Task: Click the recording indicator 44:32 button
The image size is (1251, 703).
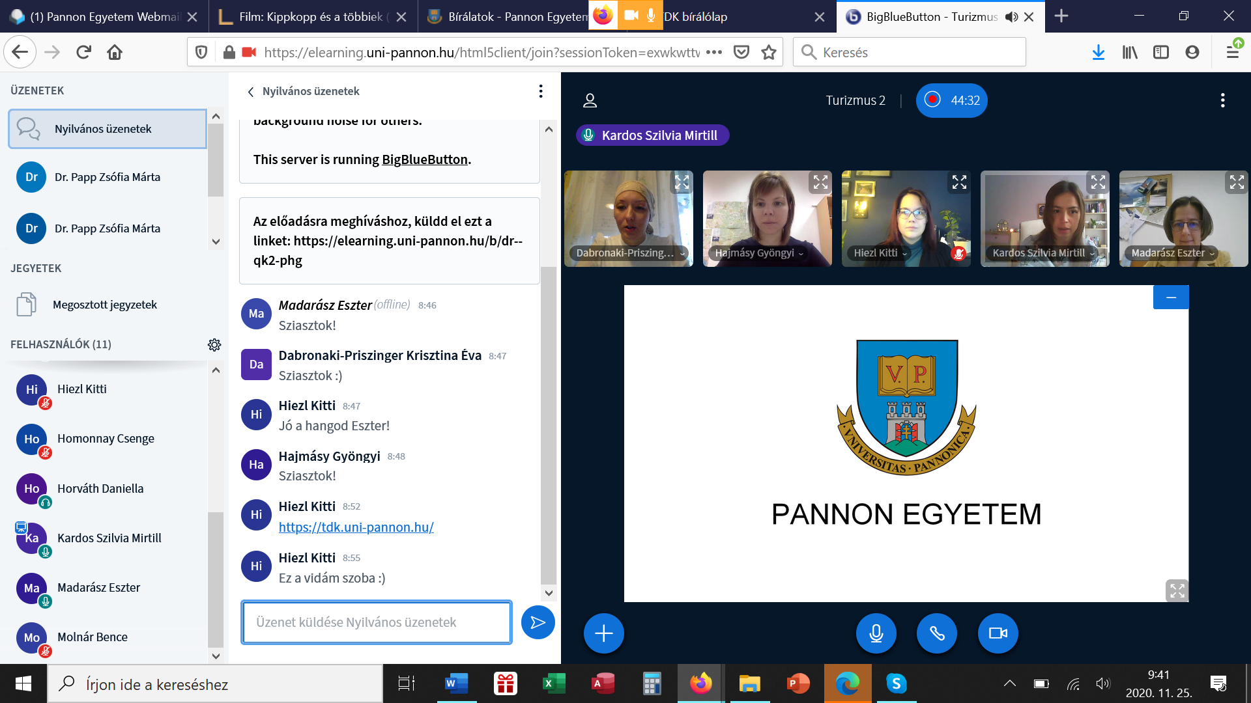Action: 951,100
